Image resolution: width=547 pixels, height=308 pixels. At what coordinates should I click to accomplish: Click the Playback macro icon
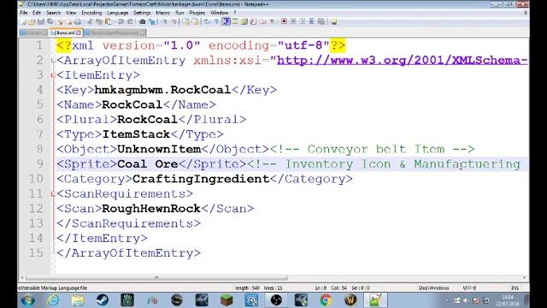coord(303,21)
